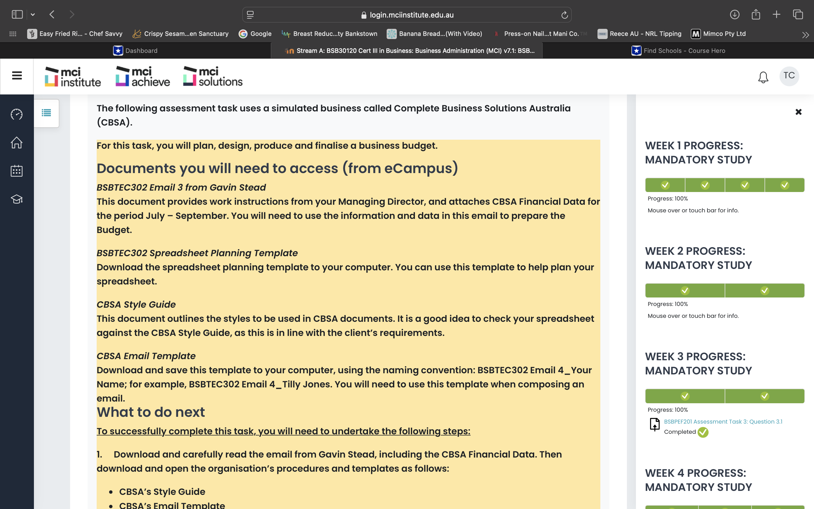Viewport: 814px width, 509px height.
Task: Open the hamburger navigation menu
Action: tap(17, 76)
